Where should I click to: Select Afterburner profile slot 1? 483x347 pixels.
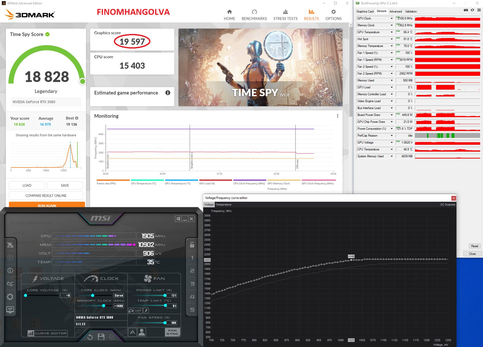(192, 258)
